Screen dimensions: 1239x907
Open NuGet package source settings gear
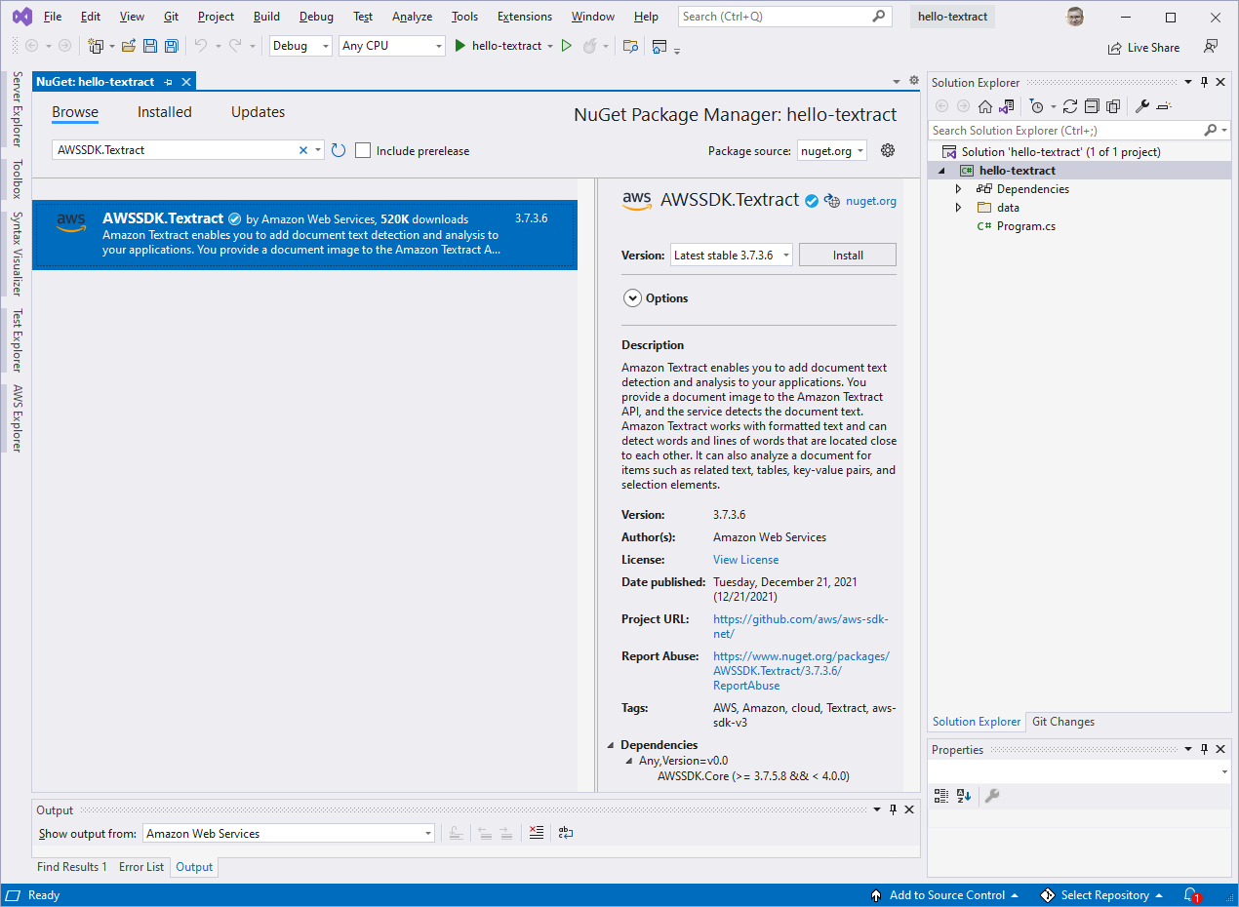[888, 150]
